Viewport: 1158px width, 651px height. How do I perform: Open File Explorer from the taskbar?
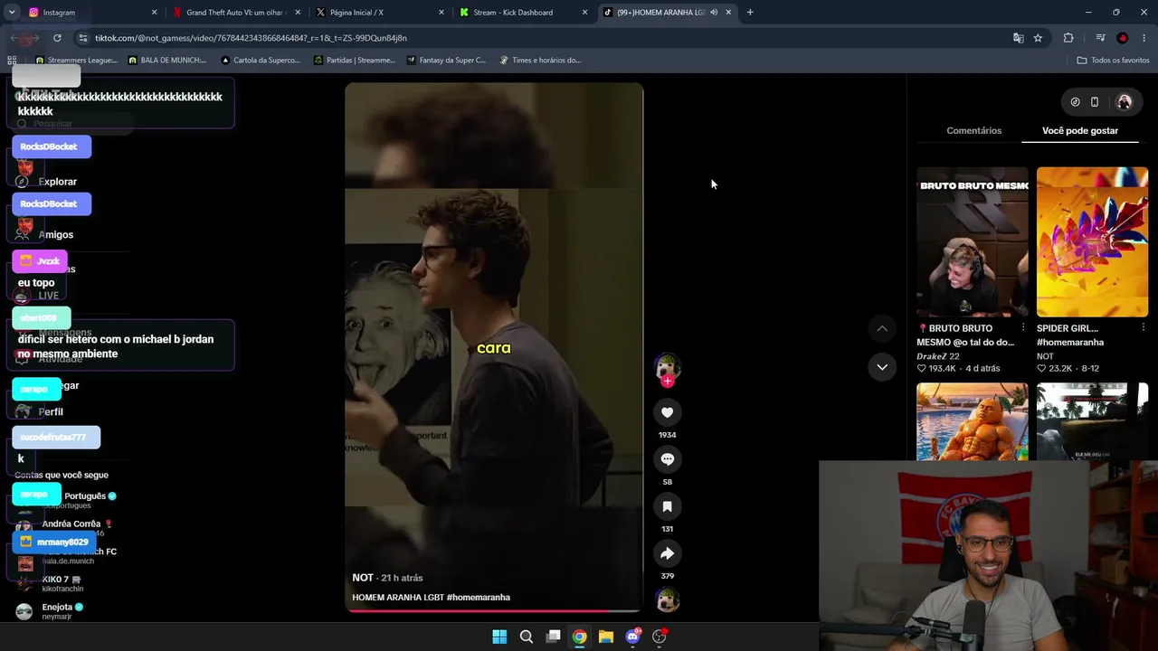(606, 637)
